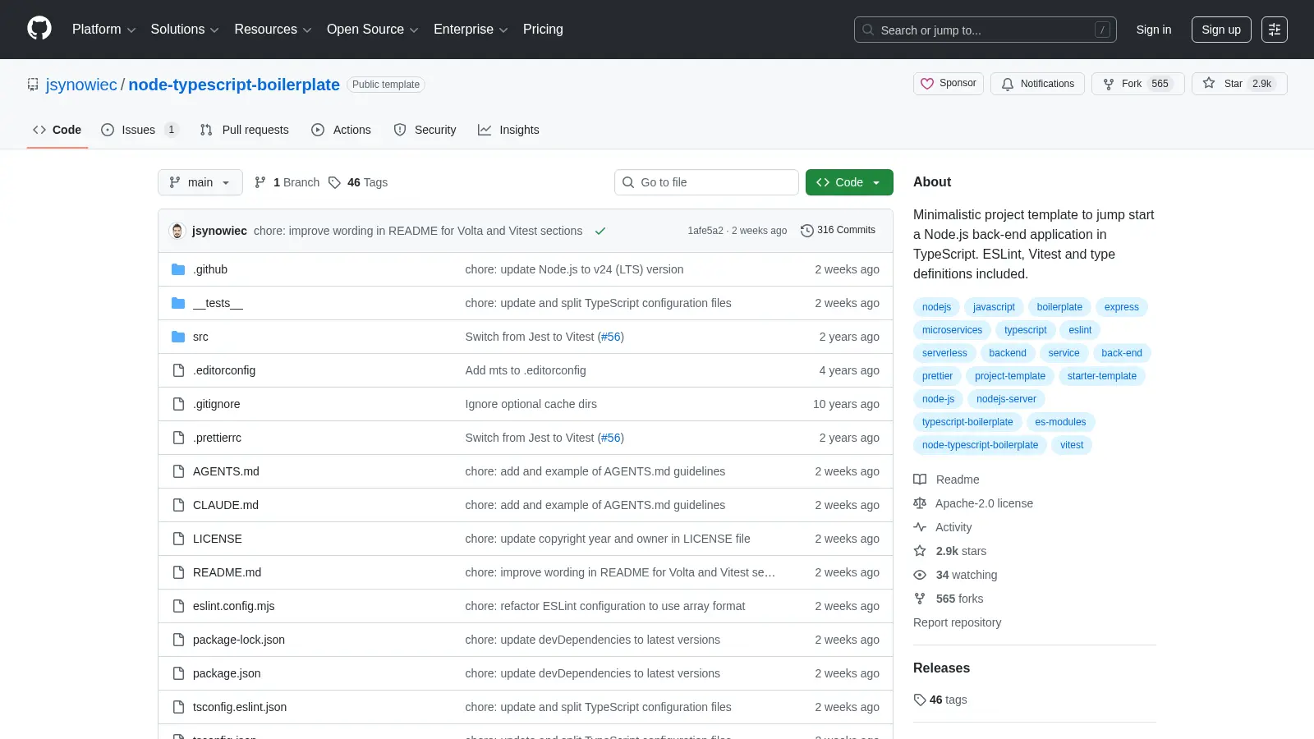Open the tsconfig.eslint.json file name
The height and width of the screenshot is (739, 1314).
coord(240,707)
